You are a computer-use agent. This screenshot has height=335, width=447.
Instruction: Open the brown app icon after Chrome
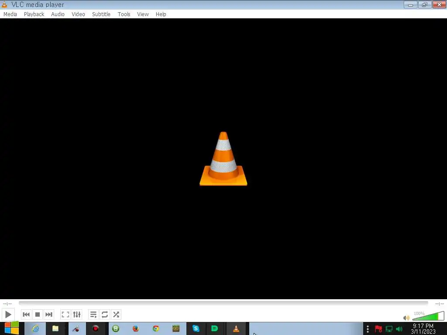176,328
